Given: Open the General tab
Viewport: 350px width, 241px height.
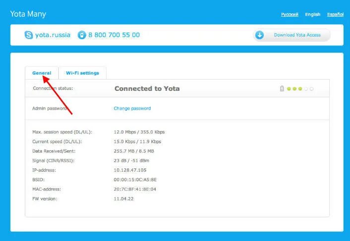Looking at the screenshot, I should point(42,73).
